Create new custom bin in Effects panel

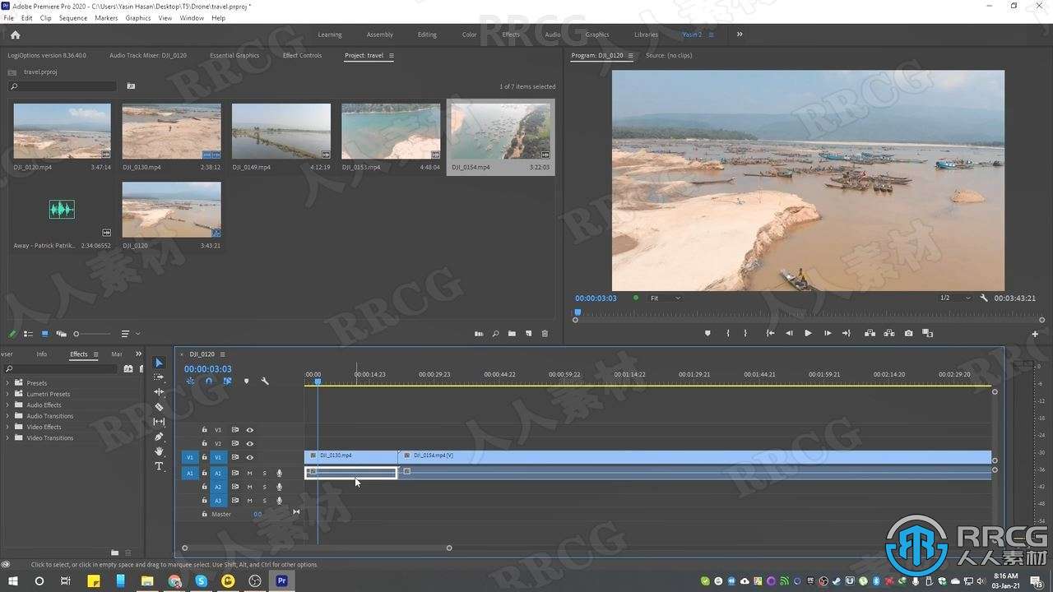[x=115, y=553]
